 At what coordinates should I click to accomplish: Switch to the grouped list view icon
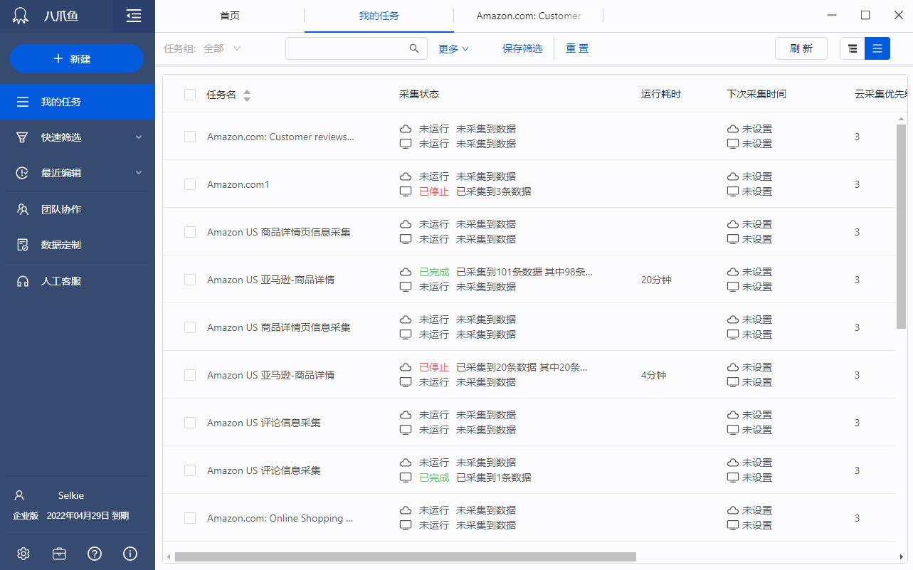tap(853, 48)
